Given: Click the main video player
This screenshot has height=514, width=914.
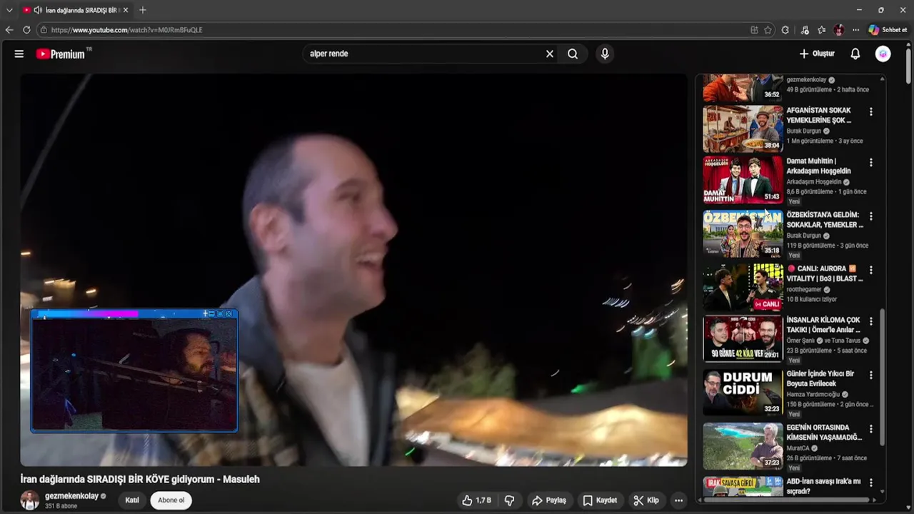Looking at the screenshot, I should [353, 270].
